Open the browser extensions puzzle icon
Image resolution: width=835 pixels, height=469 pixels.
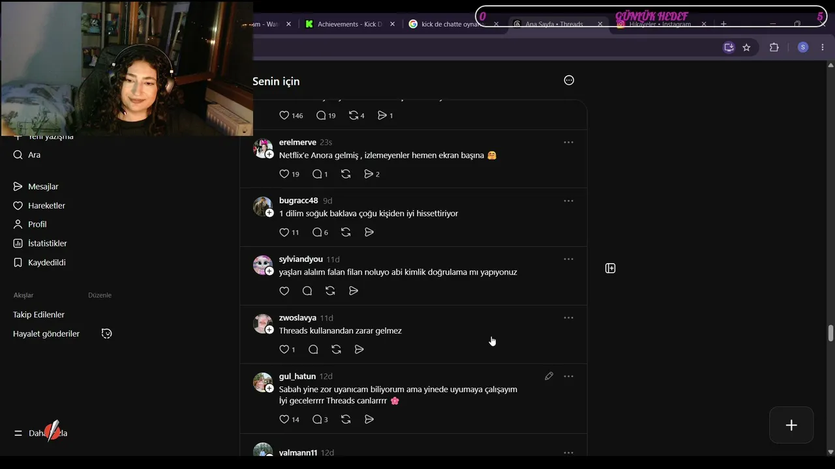pyautogui.click(x=774, y=48)
